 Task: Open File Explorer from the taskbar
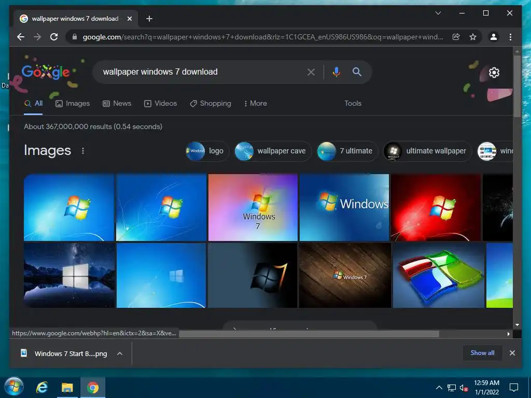pyautogui.click(x=67, y=387)
